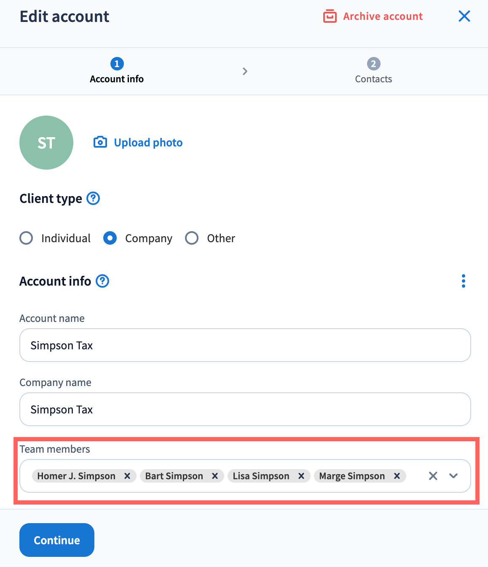Remove Bart Simpson chip from team

[215, 476]
